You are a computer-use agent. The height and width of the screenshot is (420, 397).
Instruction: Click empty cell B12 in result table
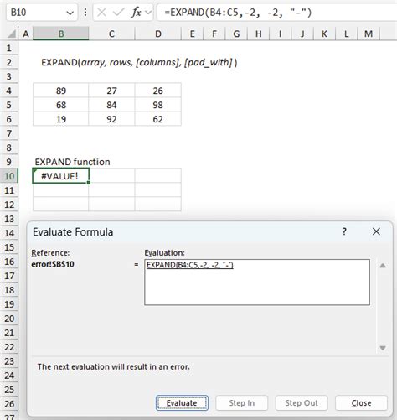(60, 205)
